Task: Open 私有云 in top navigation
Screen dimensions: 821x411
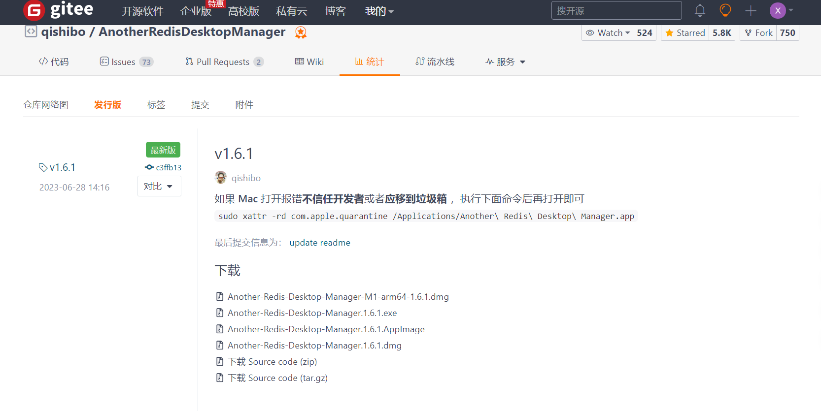Action: 291,11
